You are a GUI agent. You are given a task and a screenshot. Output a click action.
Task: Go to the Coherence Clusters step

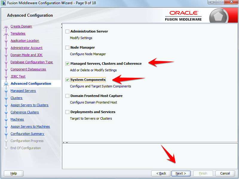pyautogui.click(x=24, y=112)
